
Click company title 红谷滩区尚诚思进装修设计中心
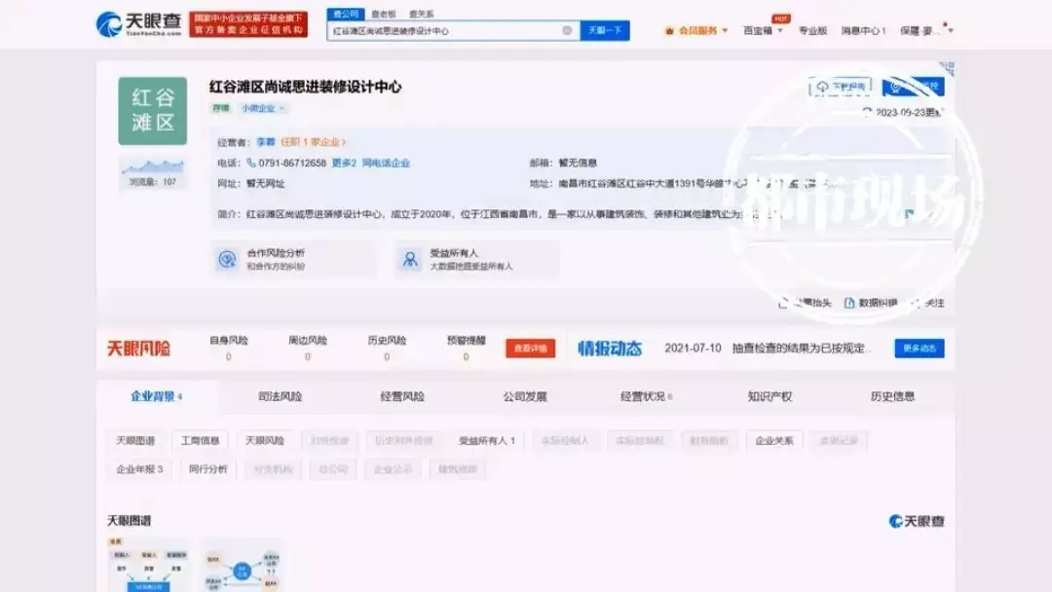(x=305, y=87)
